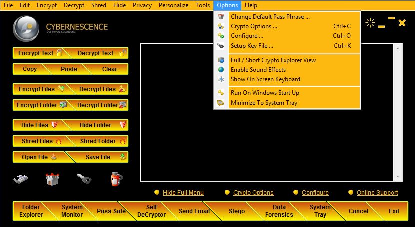Open the Help menu
The height and width of the screenshot is (227, 415).
[251, 5]
